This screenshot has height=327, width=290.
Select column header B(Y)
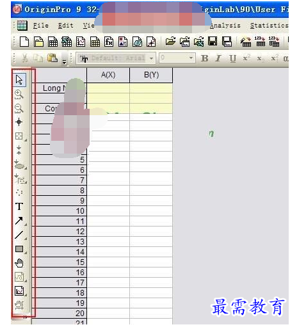pos(151,75)
